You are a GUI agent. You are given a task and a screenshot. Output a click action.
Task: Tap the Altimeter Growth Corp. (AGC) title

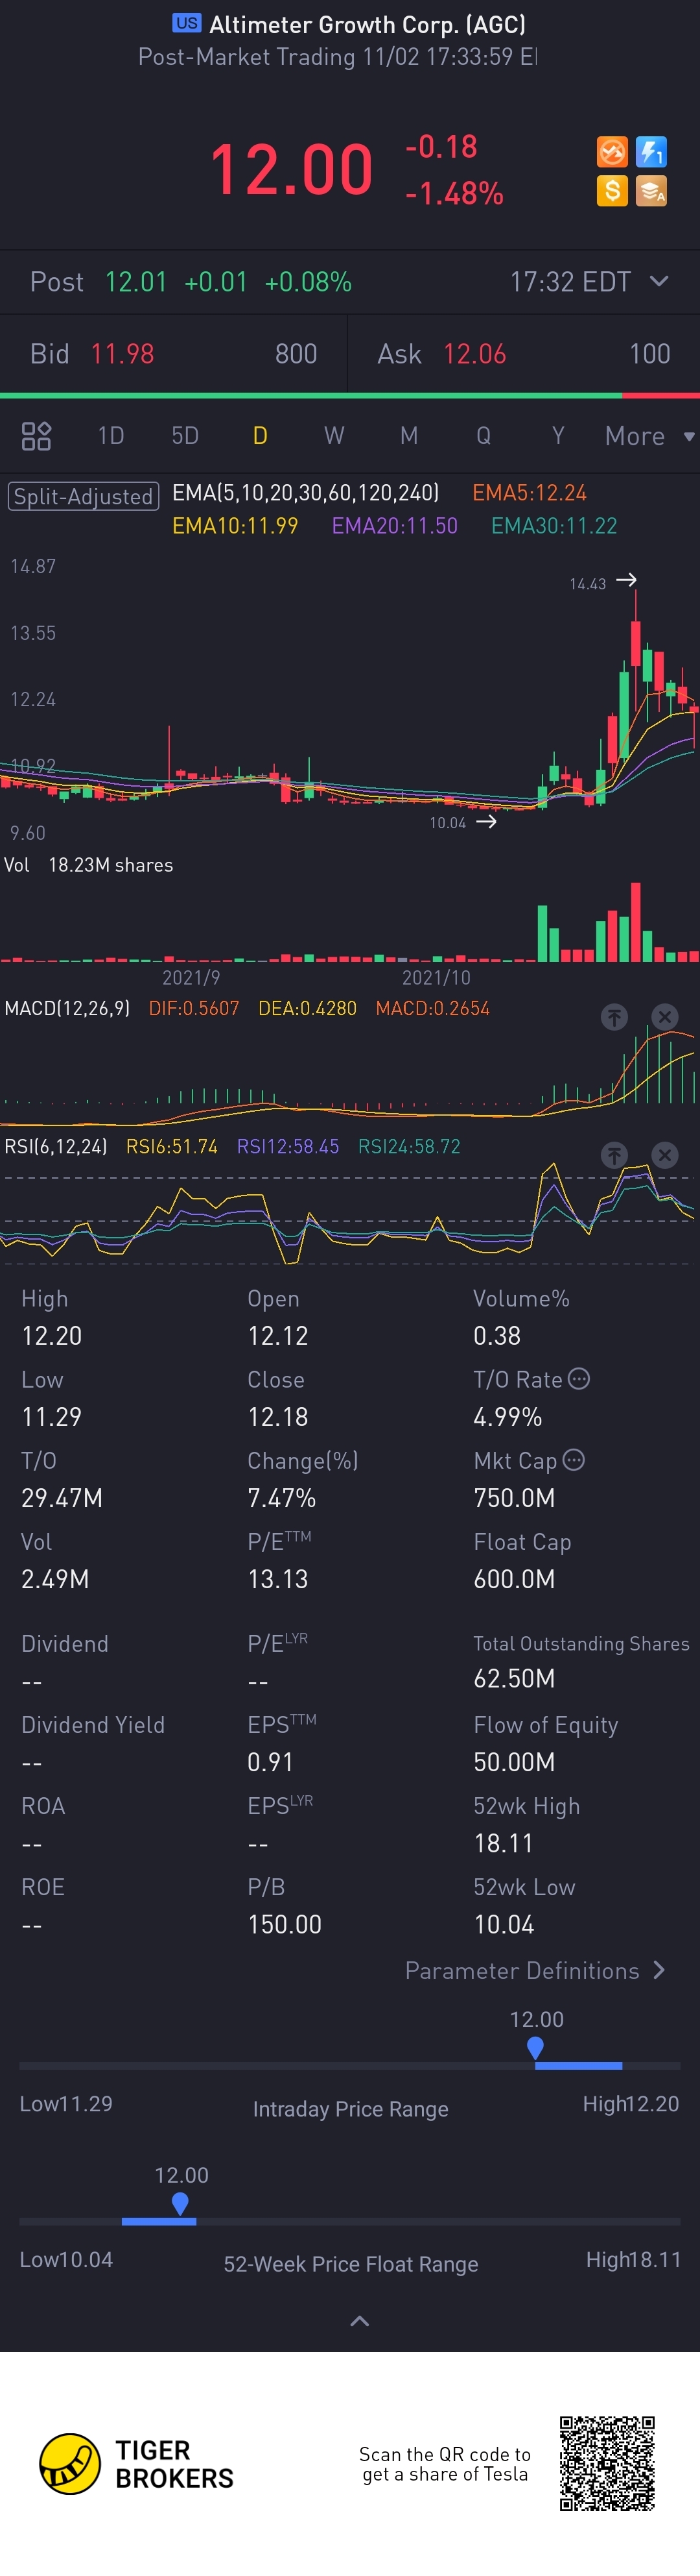point(367,24)
